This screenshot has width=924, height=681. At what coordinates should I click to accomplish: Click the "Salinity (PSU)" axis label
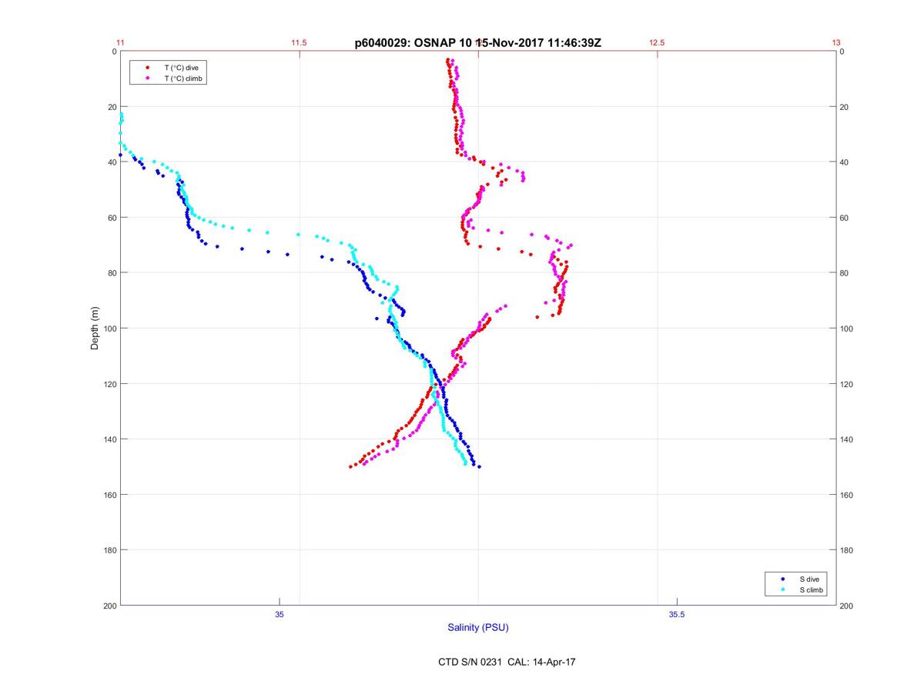point(478,628)
